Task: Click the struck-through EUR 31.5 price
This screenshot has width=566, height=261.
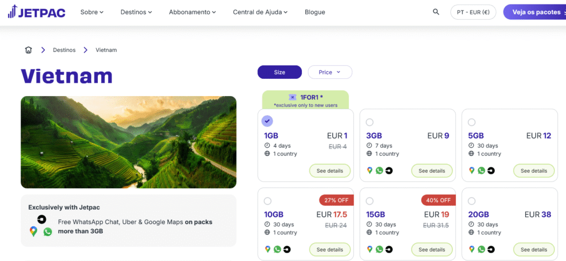Action: (x=436, y=226)
